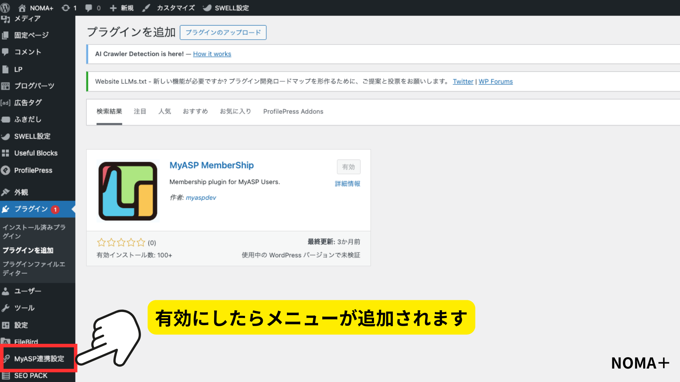The image size is (680, 382).
Task: Click the コメント speech bubble sidebar icon
Action: 5,52
